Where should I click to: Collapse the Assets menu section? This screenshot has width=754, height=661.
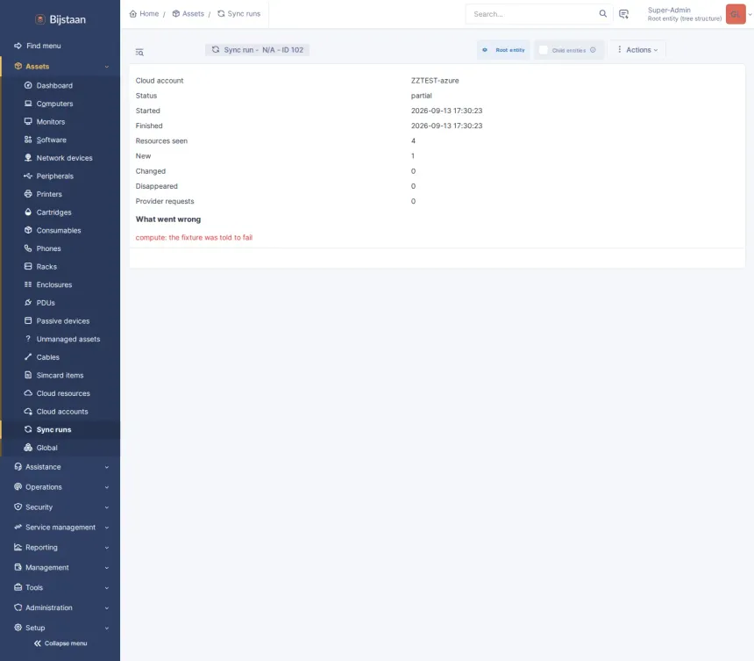(x=107, y=67)
